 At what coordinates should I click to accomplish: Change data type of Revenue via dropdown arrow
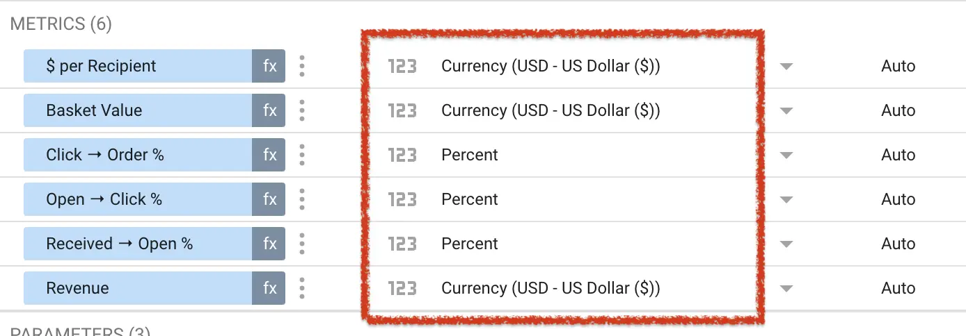786,289
